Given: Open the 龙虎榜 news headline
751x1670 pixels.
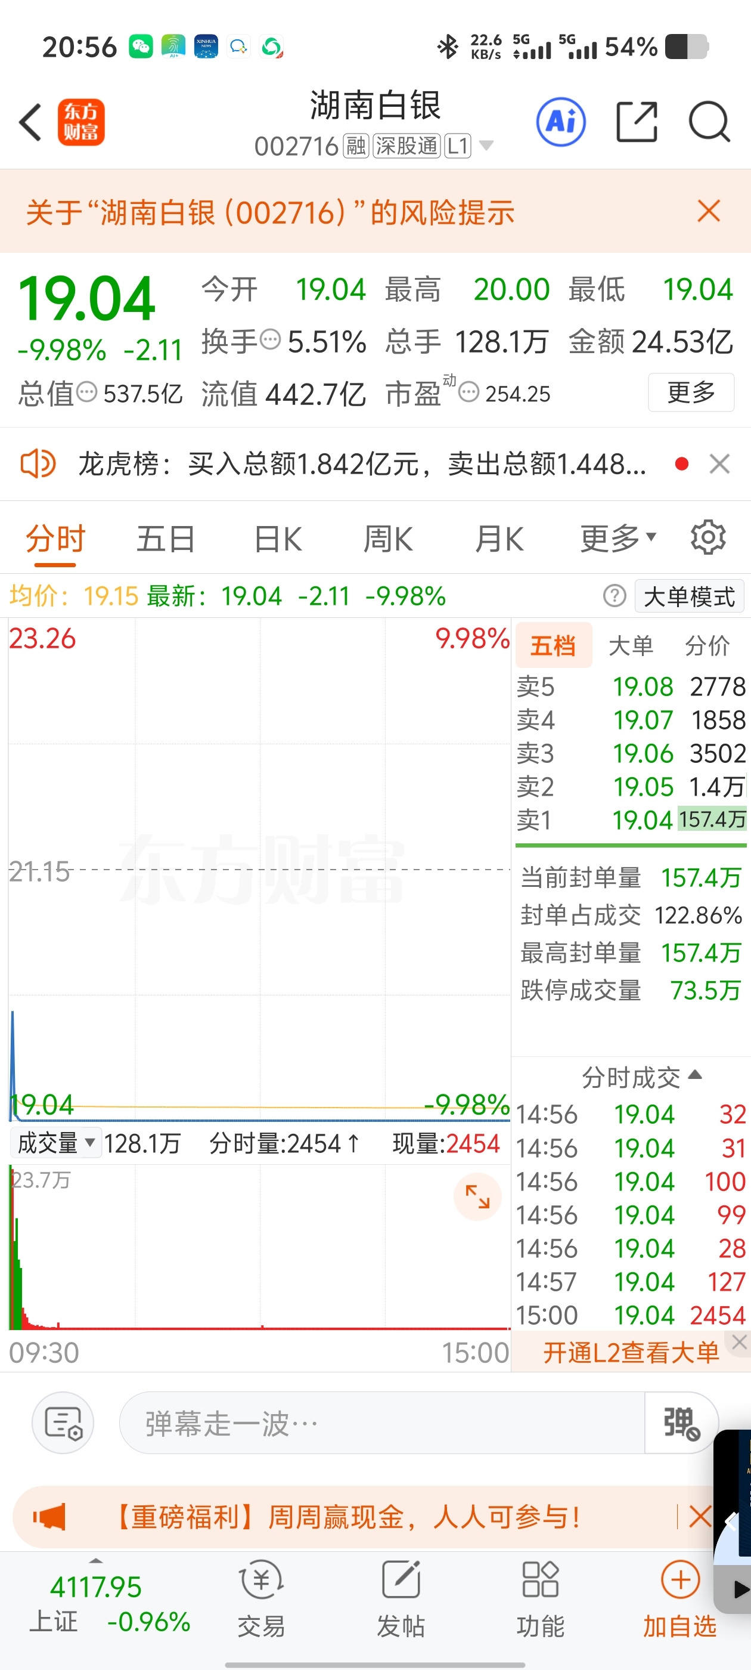Looking at the screenshot, I should pyautogui.click(x=362, y=464).
